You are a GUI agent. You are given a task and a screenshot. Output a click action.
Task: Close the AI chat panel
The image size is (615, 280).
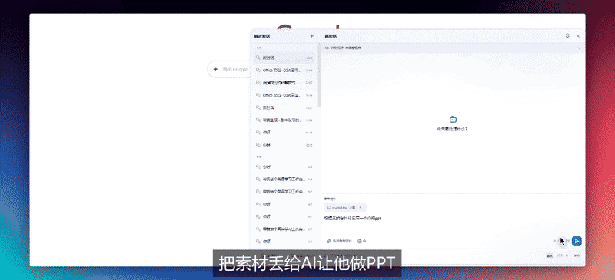578,35
